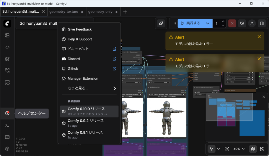Open the Manager puzzle icon in top toolbar
269x156 pixels.
tap(161, 23)
